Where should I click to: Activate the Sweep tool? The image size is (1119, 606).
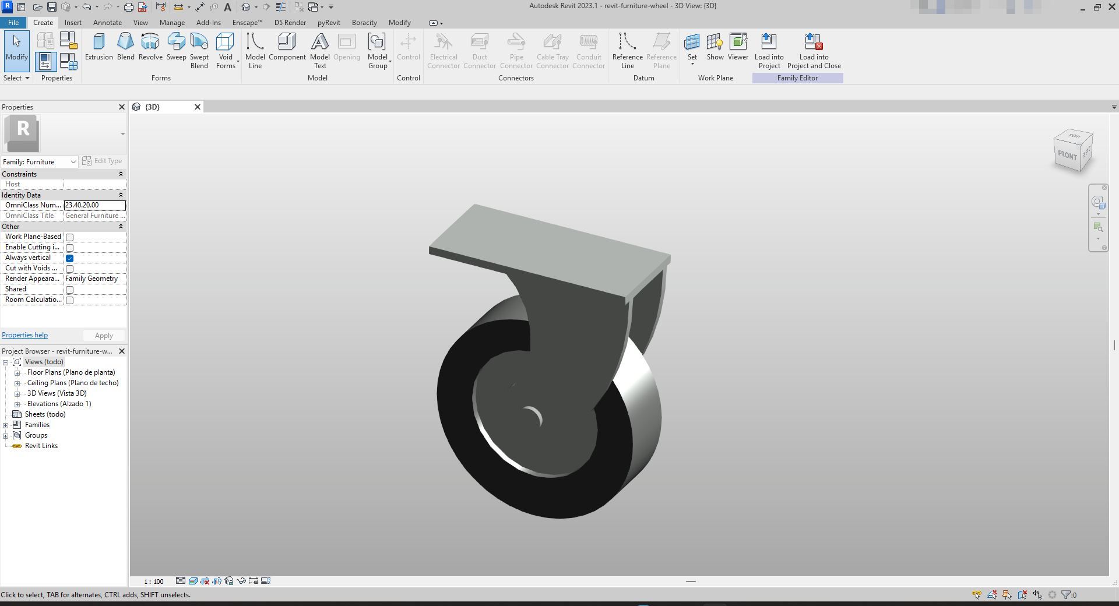[x=176, y=47]
